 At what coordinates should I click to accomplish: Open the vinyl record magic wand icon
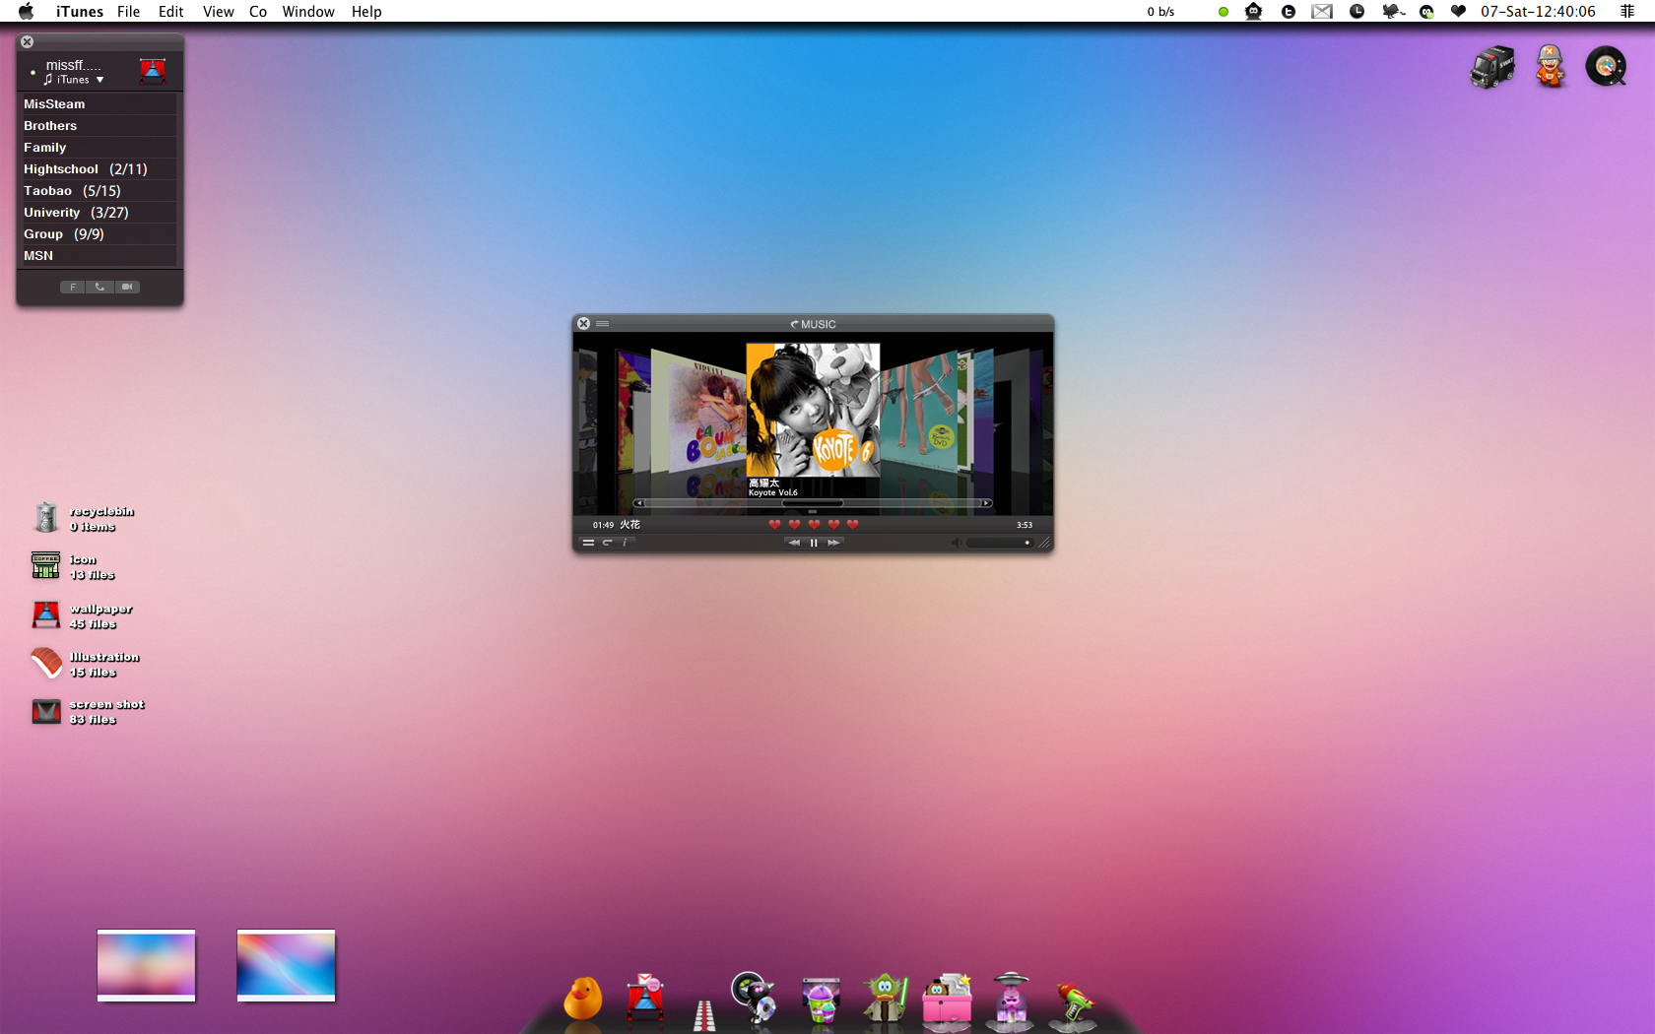(x=1606, y=67)
